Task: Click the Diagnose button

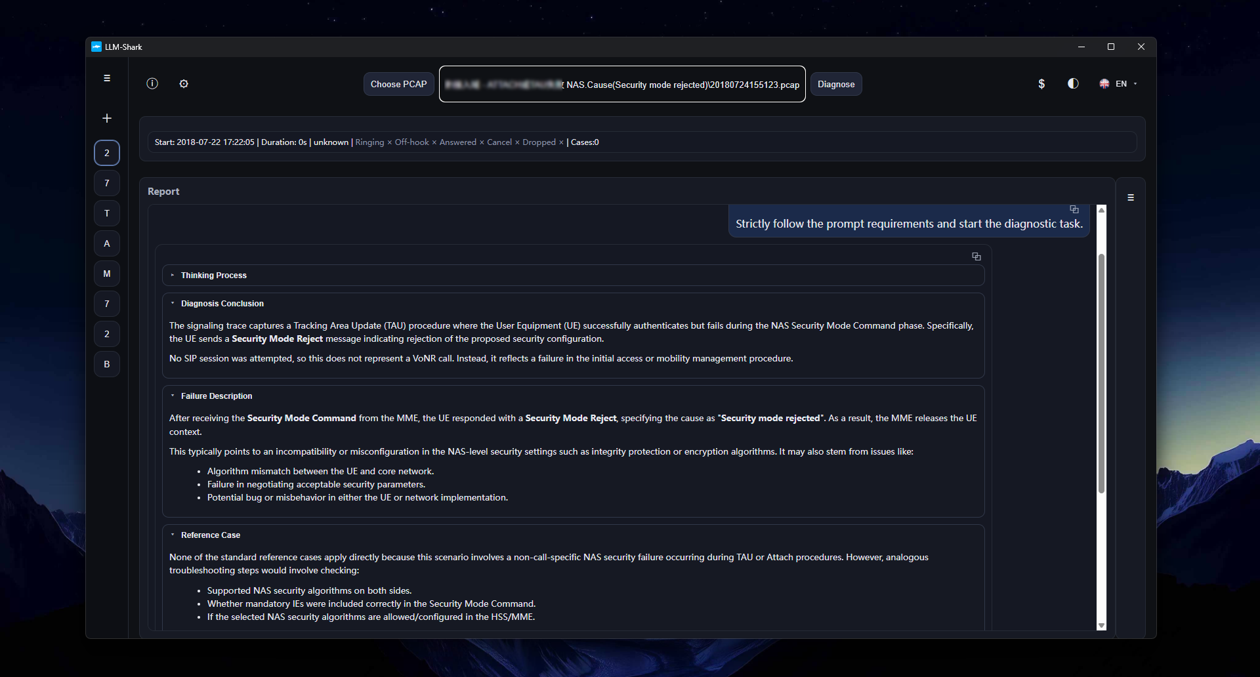Action: click(x=836, y=84)
